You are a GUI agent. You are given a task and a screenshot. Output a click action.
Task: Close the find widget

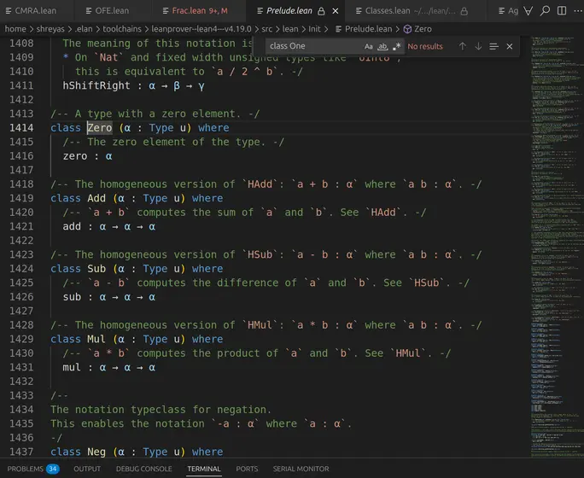tap(510, 46)
